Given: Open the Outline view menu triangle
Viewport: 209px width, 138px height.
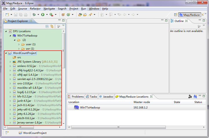Looking at the screenshot, I should click(204, 25).
